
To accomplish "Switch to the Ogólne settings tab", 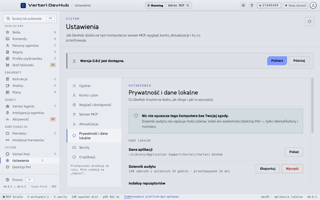I will (x=94, y=86).
